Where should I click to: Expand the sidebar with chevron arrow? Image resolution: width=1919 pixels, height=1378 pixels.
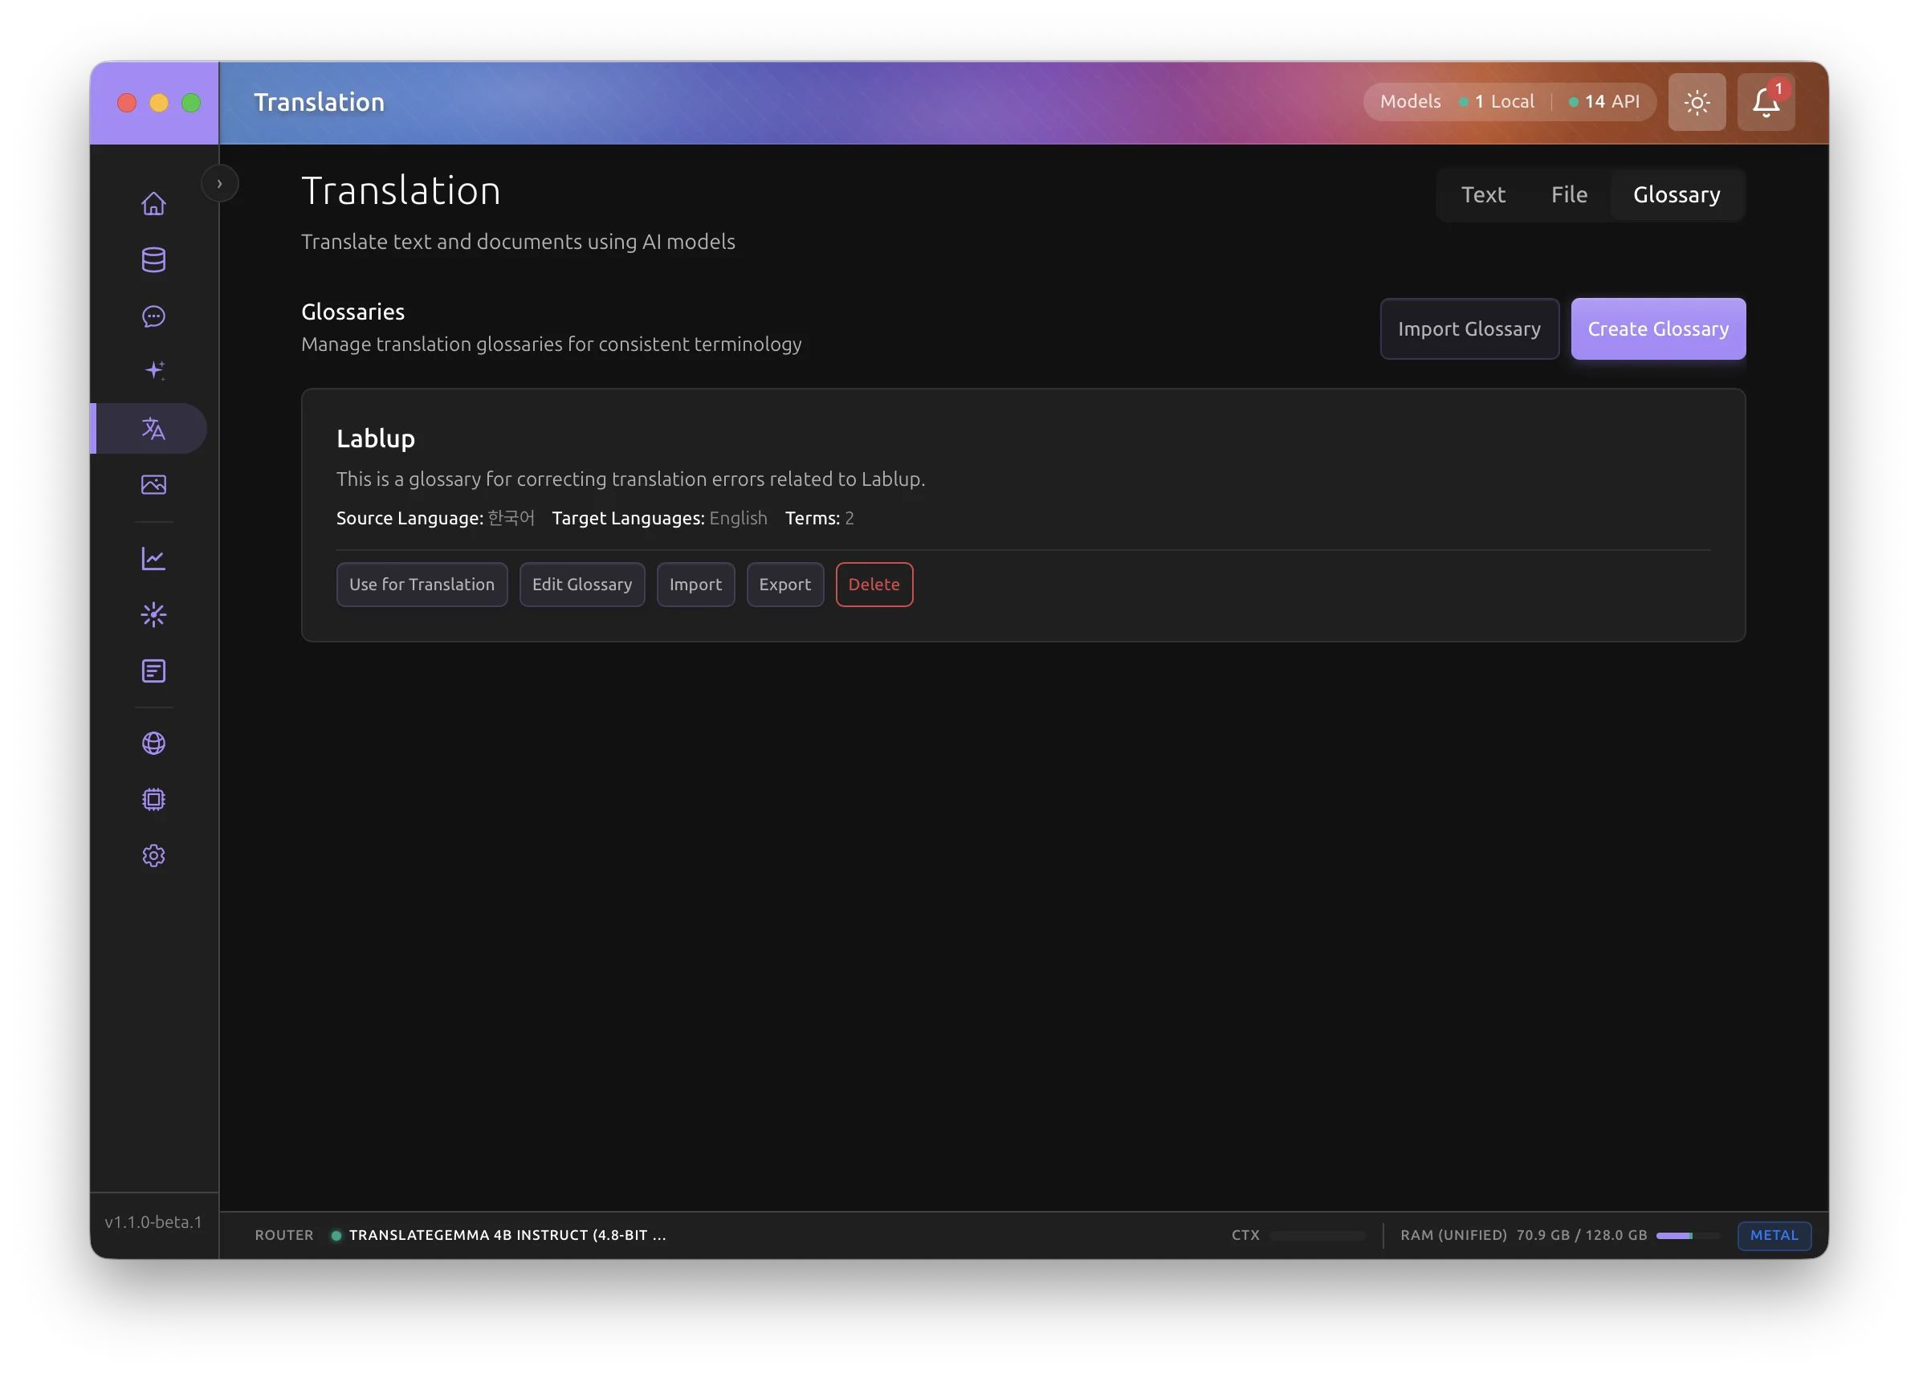219,184
